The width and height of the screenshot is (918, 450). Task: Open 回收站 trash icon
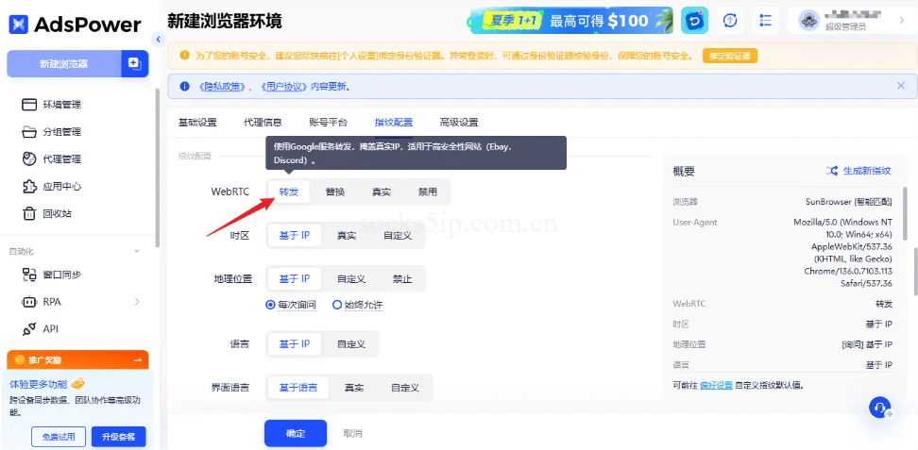pyautogui.click(x=29, y=213)
